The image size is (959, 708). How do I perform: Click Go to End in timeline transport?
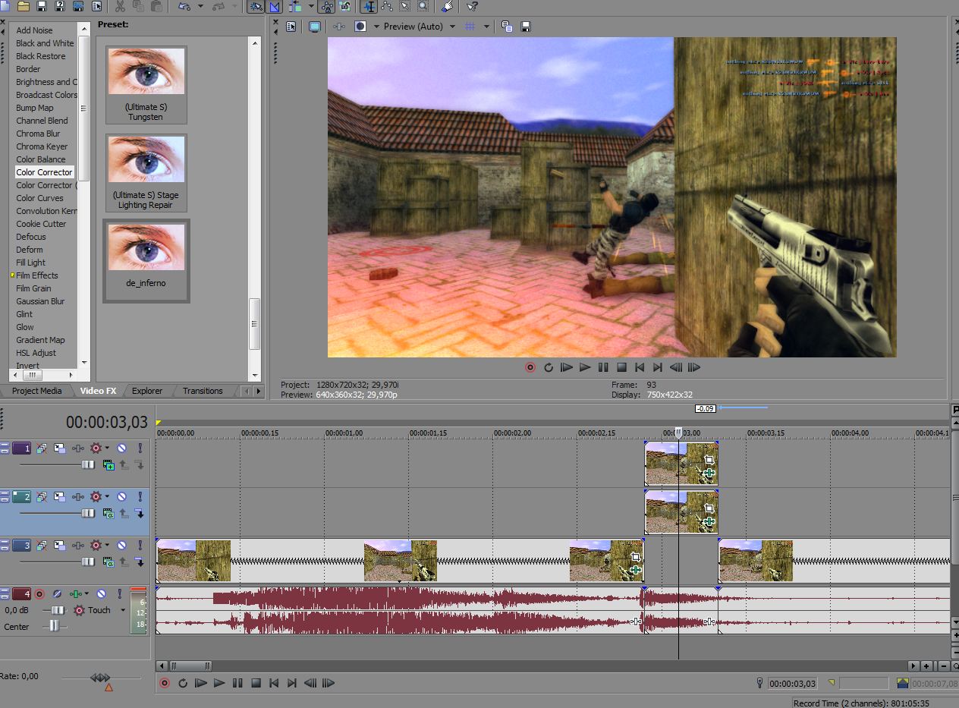(292, 683)
